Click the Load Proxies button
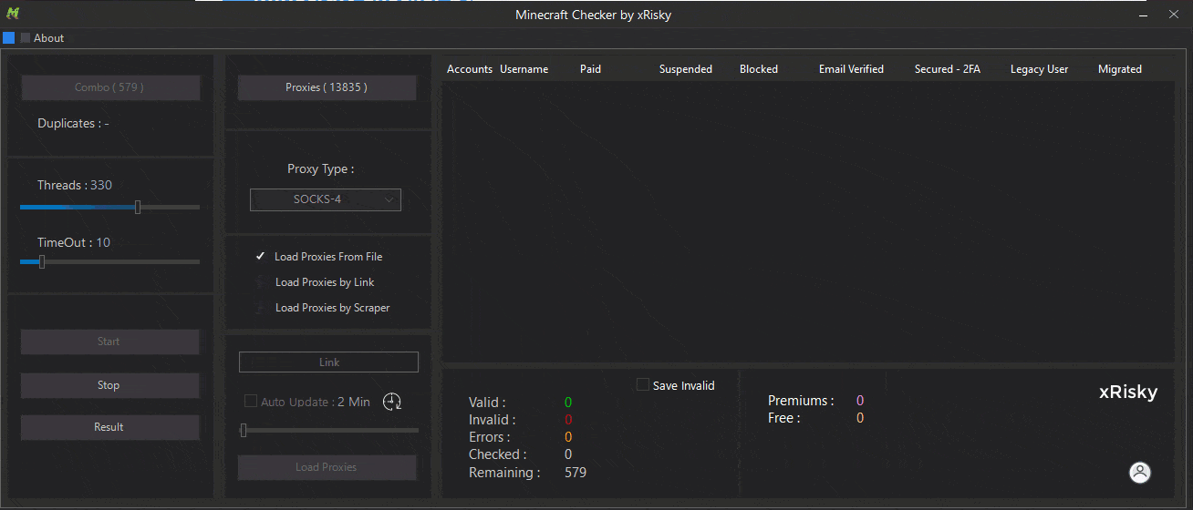 point(327,467)
